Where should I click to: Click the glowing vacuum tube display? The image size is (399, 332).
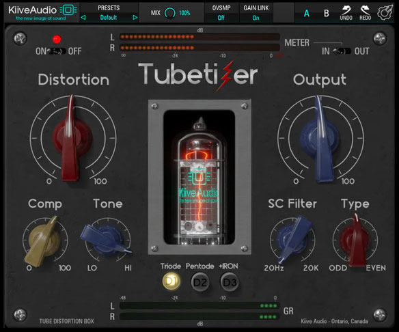click(199, 178)
